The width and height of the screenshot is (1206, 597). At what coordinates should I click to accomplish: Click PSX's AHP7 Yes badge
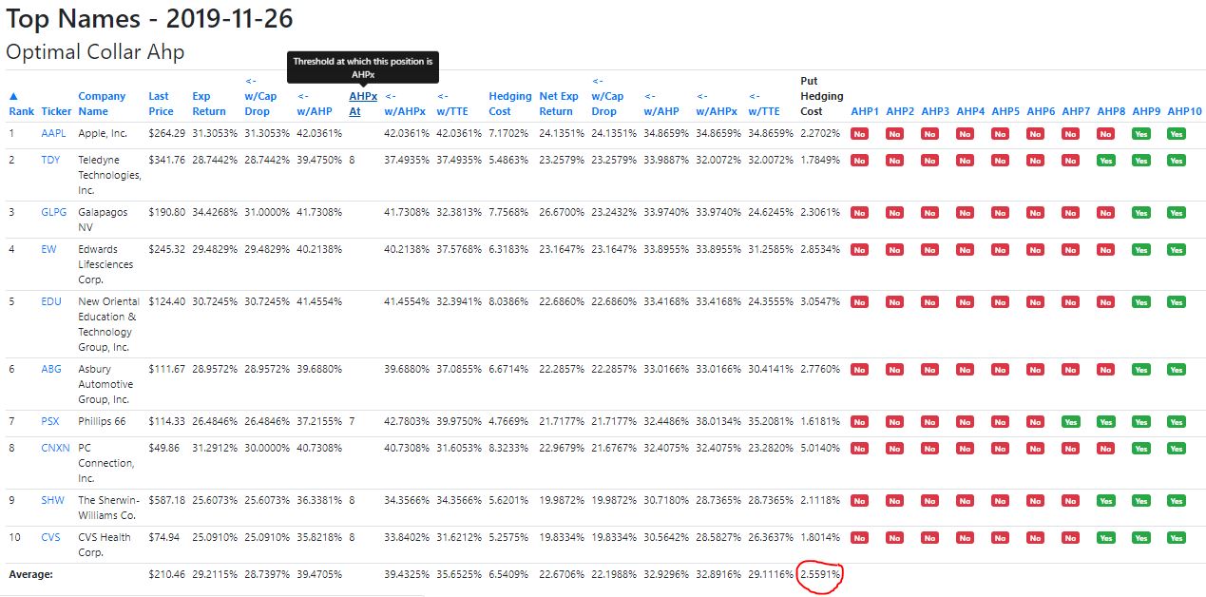(x=1071, y=422)
